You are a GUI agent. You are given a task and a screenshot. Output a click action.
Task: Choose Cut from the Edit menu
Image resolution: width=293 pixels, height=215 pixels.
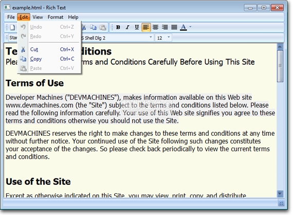[49, 49]
